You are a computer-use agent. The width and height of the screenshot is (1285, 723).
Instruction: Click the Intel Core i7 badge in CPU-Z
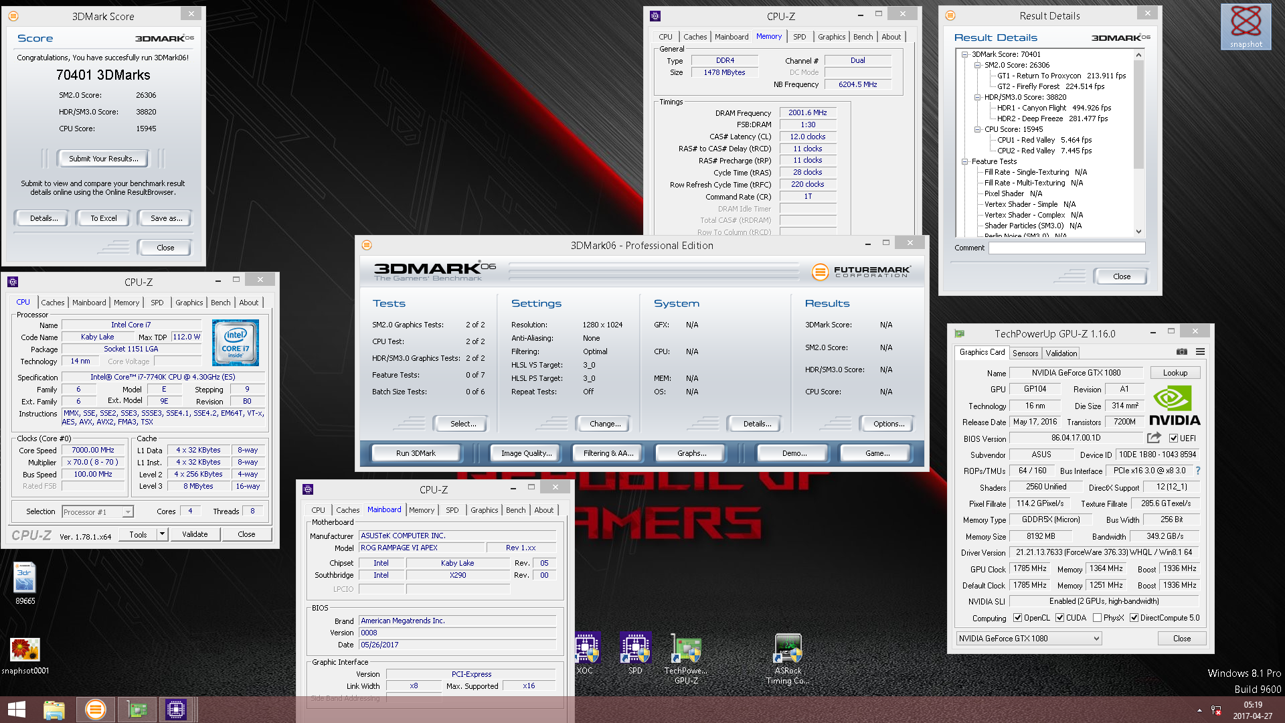click(236, 343)
